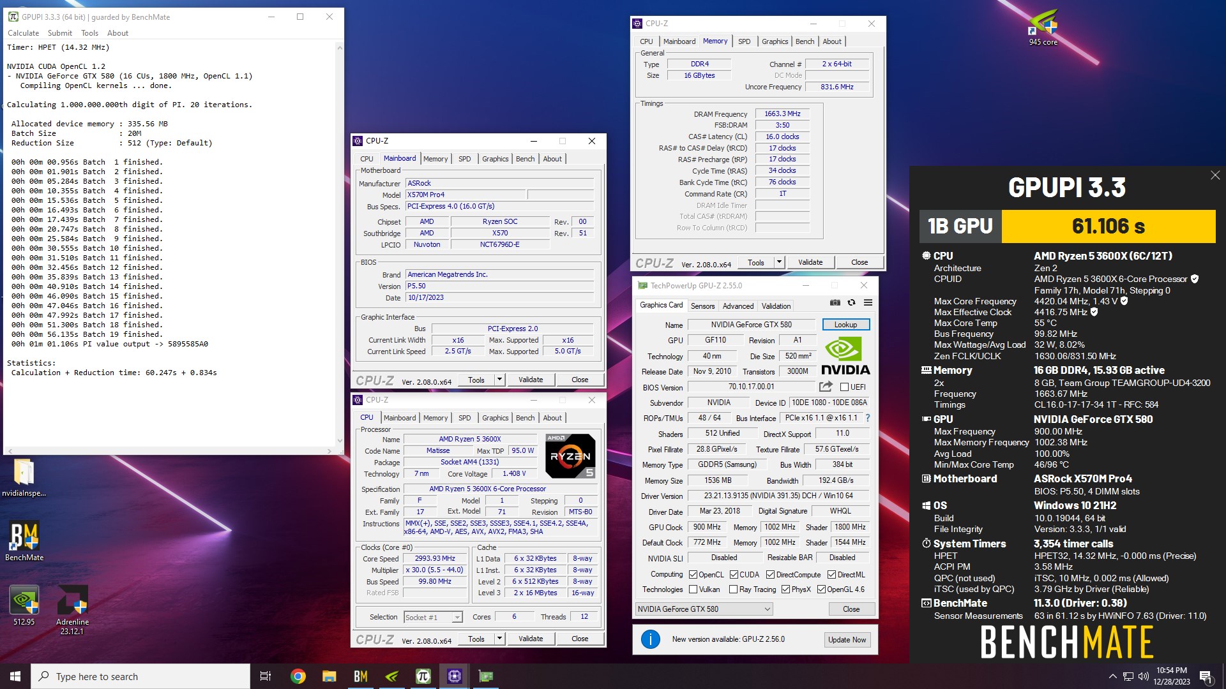Click the taskbar clock showing 10:54 PM
The height and width of the screenshot is (689, 1226).
(1171, 676)
